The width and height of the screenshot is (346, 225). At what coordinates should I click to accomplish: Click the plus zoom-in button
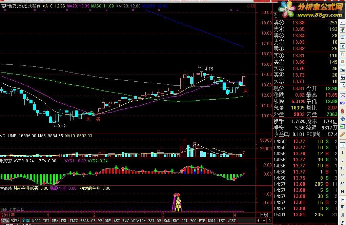click(258, 220)
